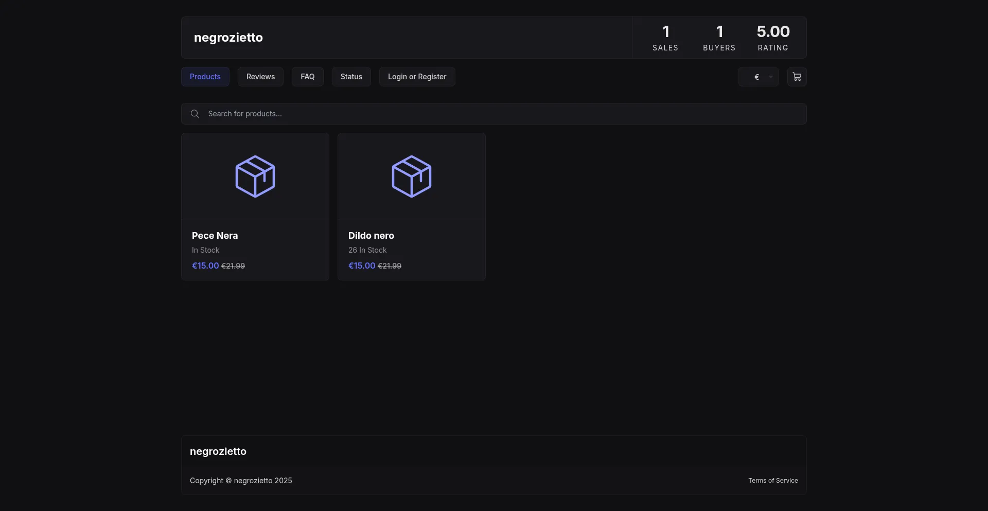This screenshot has height=511, width=988.
Task: Switch to the Products tab
Action: click(205, 77)
